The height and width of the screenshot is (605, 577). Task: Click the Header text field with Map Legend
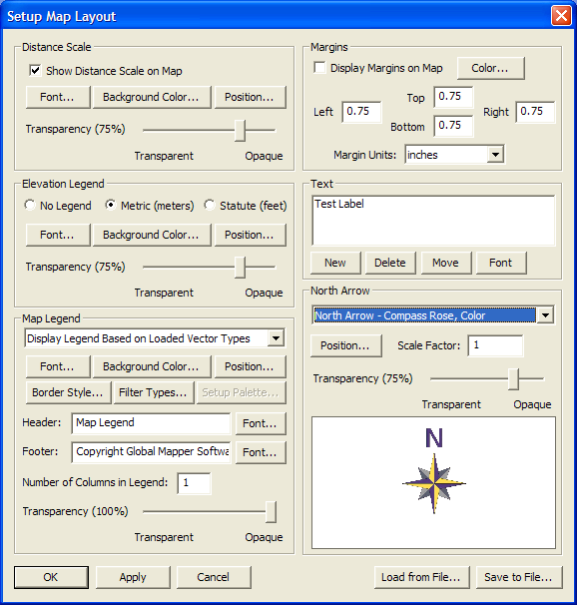[x=151, y=423]
